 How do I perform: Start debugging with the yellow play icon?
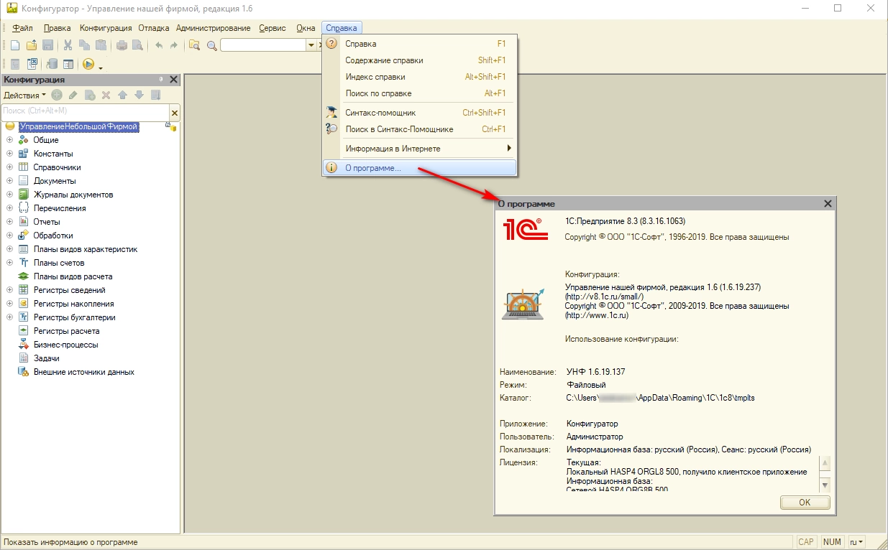88,64
